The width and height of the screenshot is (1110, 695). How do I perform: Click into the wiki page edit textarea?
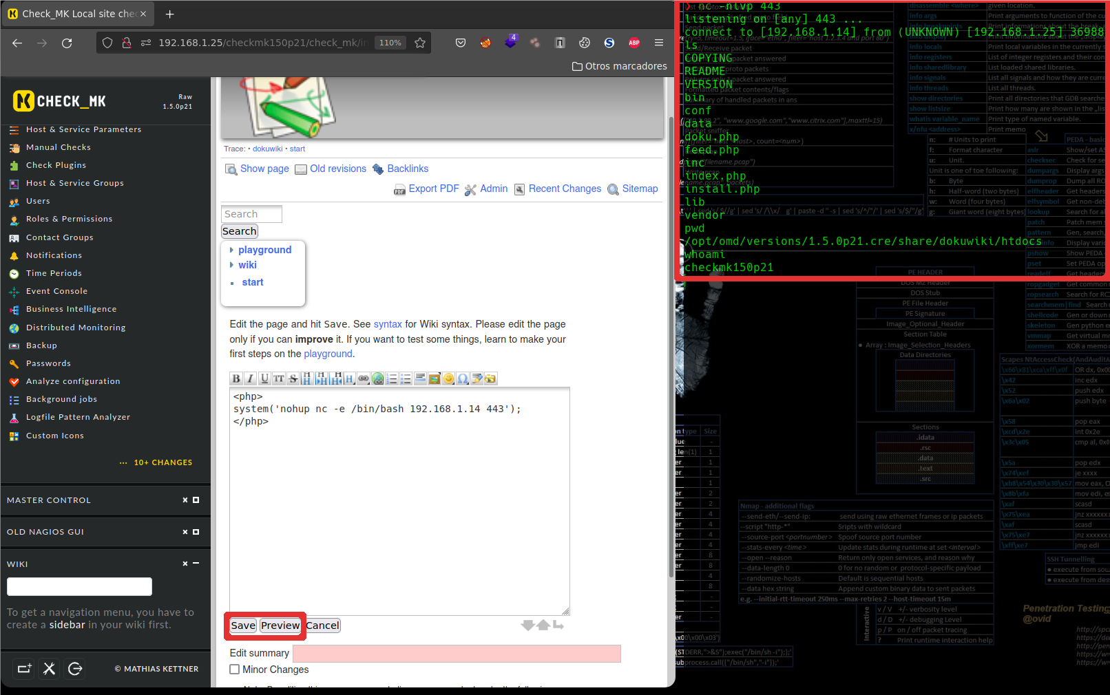(399, 501)
